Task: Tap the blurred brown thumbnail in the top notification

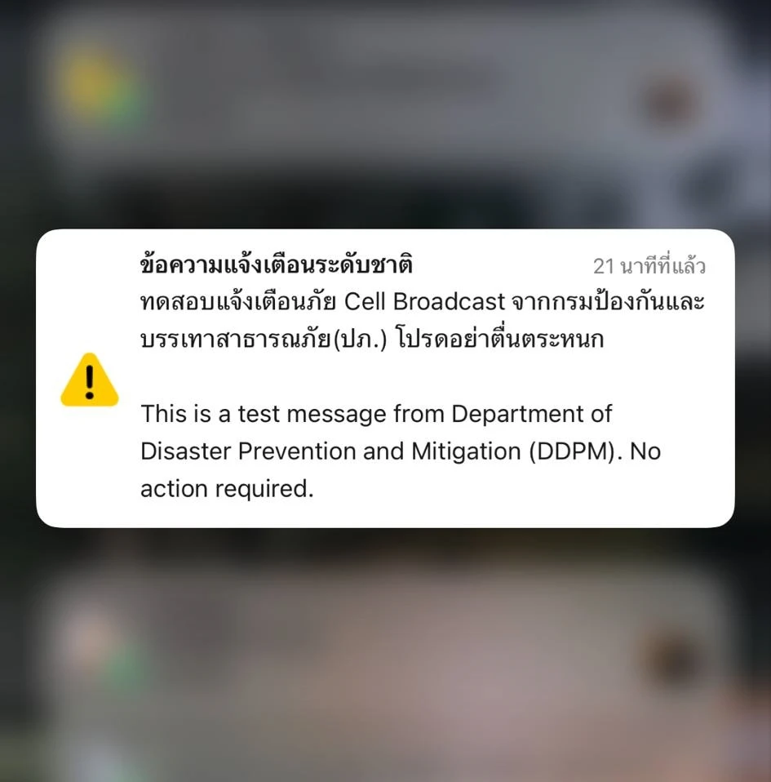Action: click(668, 102)
